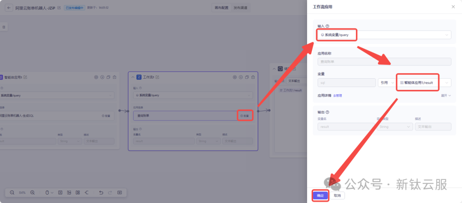462x203 pixels.
Task: Click the frame selection icon in bottom toolbar
Action: pyautogui.click(x=69, y=192)
